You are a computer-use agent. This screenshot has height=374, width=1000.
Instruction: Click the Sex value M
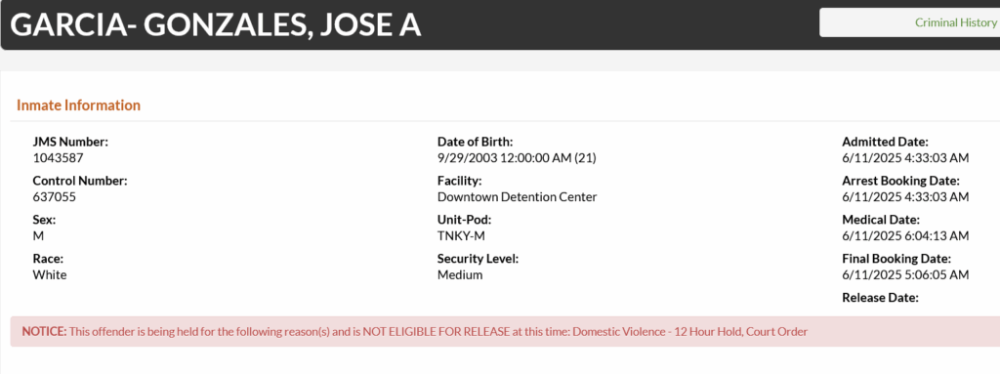point(38,236)
